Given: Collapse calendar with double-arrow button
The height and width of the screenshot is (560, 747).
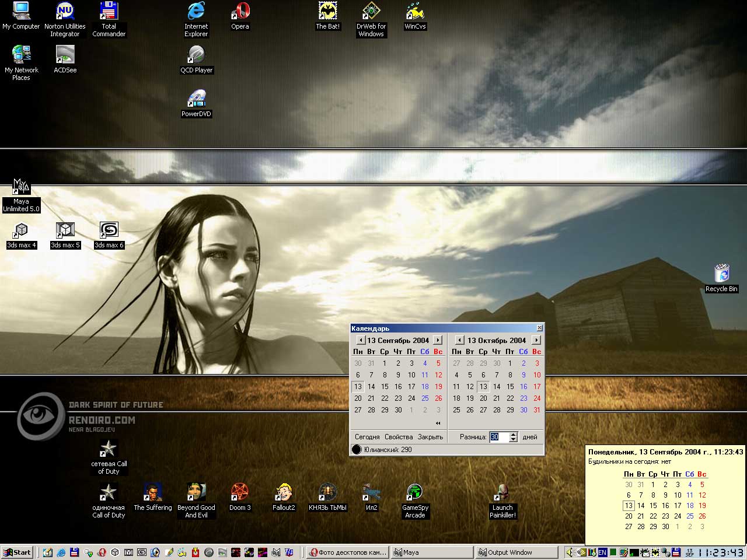Looking at the screenshot, I should point(438,423).
